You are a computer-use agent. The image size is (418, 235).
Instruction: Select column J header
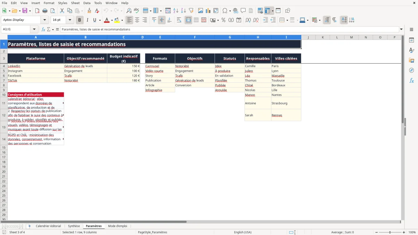(308, 37)
